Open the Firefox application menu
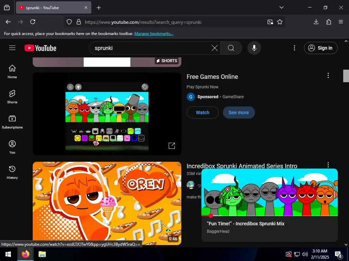 pyautogui.click(x=341, y=22)
